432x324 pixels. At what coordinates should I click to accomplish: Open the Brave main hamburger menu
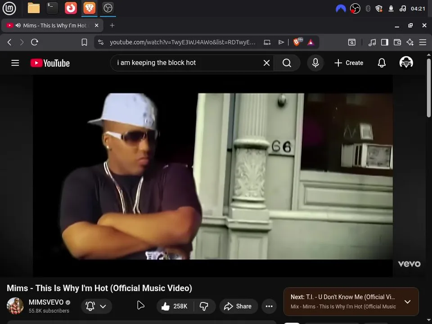pyautogui.click(x=423, y=42)
